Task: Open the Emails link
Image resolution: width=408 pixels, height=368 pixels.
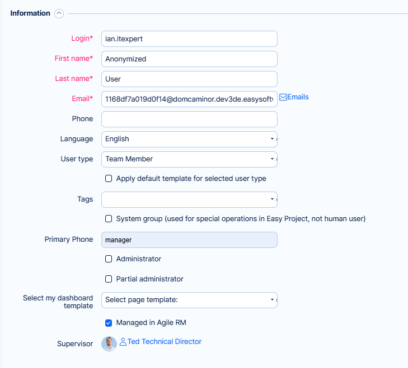Action: point(298,97)
